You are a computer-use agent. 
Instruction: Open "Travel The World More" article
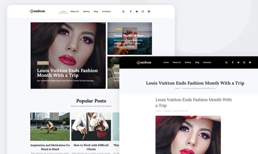[129, 36]
